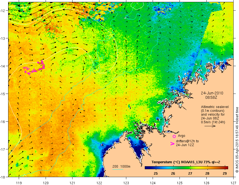Screen dimensions: 239x185
Task: Click the '0.5m/s (1kt 24h)' text
Action: tap(213, 122)
